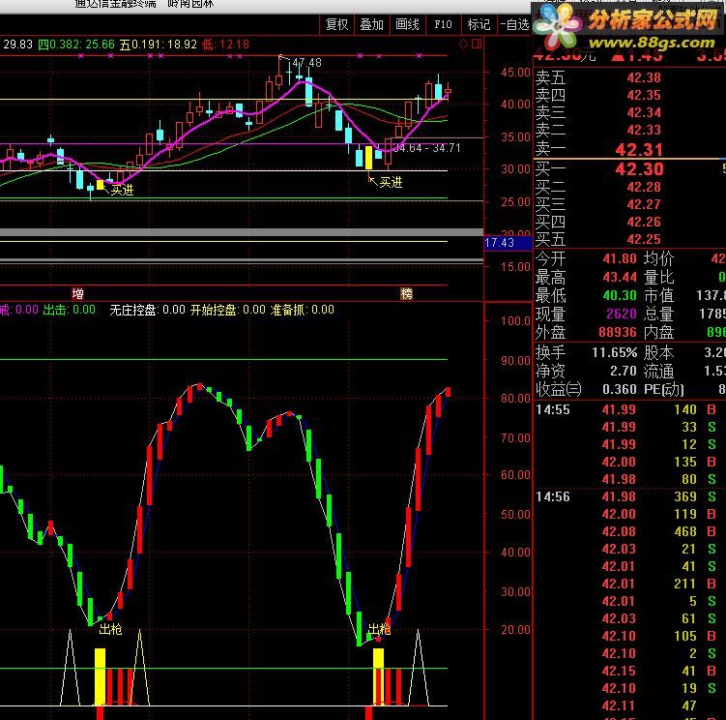The image size is (726, 720).
Task: Select the blue 17.43 price axis tag
Action: point(508,243)
